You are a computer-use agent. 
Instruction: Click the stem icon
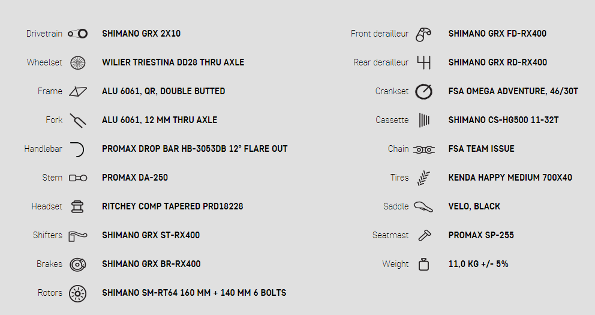(x=78, y=178)
